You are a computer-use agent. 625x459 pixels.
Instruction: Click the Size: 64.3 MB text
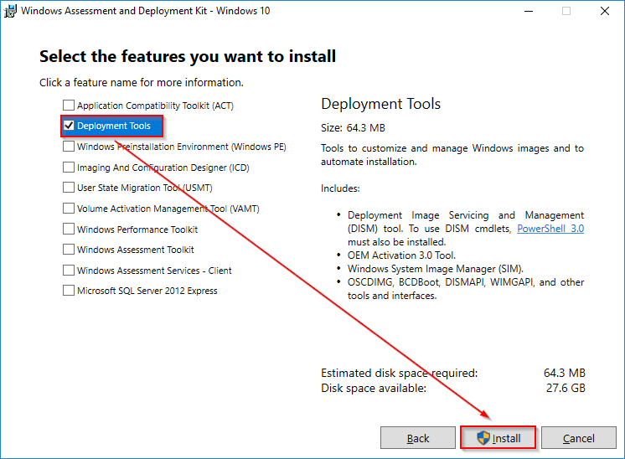[x=354, y=128]
